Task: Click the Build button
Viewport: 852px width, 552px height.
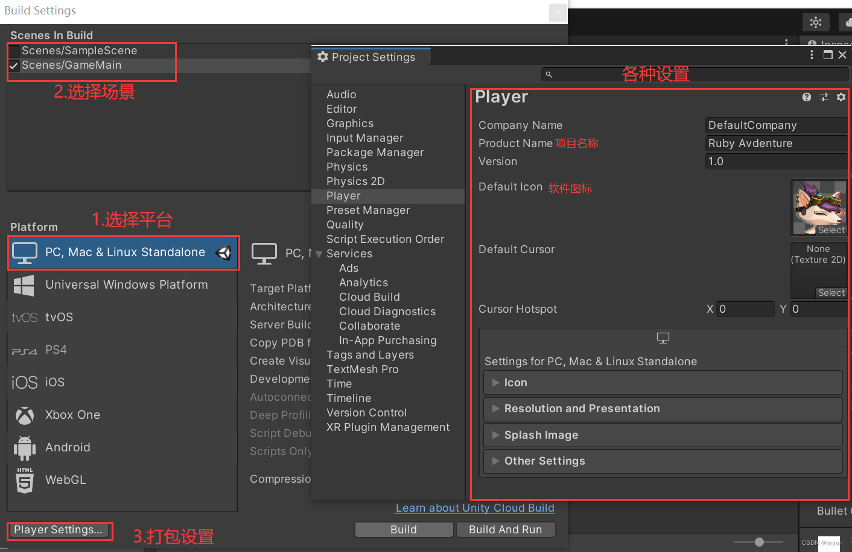Action: pyautogui.click(x=404, y=530)
